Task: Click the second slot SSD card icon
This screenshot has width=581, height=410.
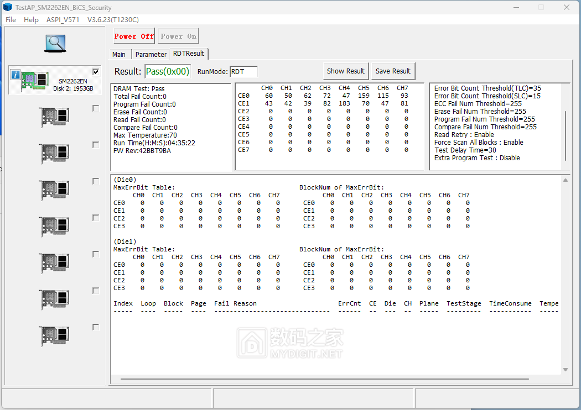Action: (54, 117)
